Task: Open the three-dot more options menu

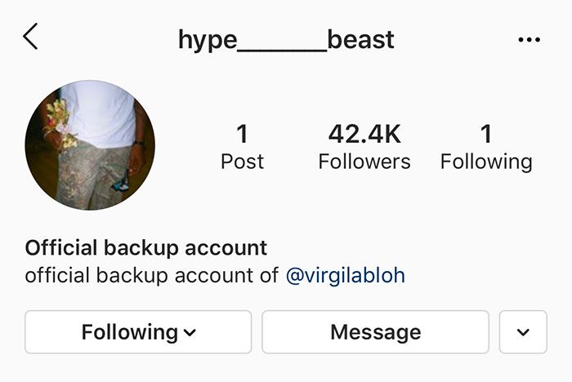Action: (x=529, y=39)
